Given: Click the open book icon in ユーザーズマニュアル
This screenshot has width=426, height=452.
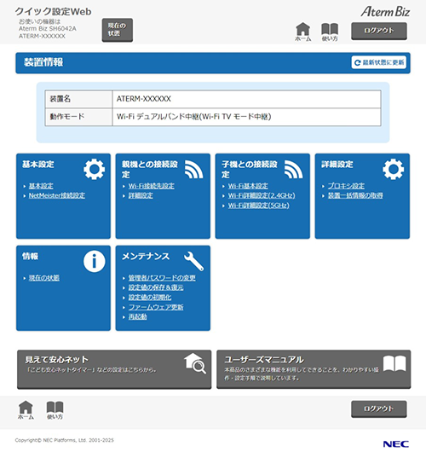Looking at the screenshot, I should click(394, 363).
